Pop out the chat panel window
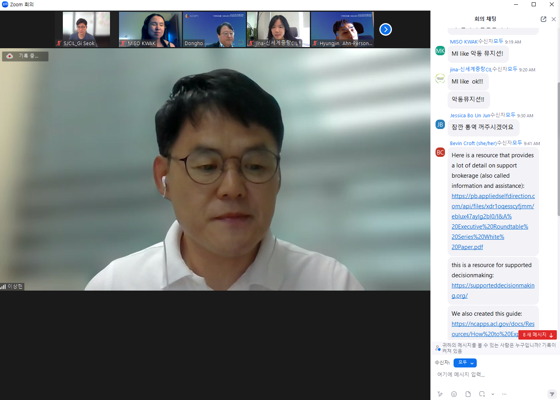Screen dimensions: 560x400 (x=544, y=19)
